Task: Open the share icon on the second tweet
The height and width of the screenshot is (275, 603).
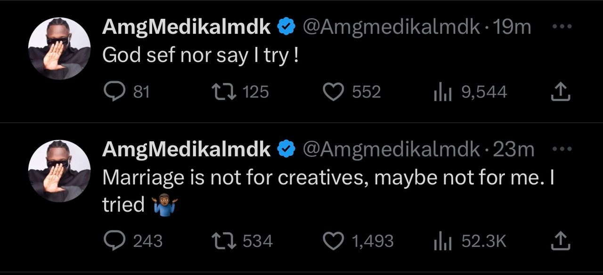Action: pos(560,240)
